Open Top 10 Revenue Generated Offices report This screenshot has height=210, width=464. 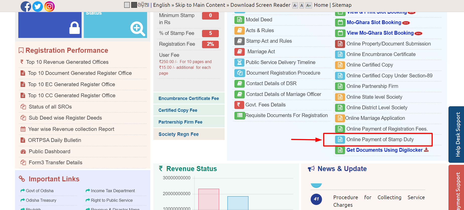67,62
